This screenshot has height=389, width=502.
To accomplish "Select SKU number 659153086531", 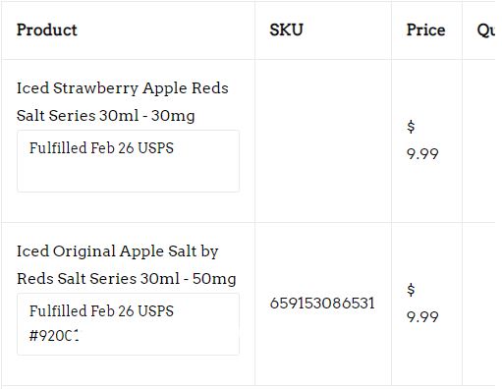I will (x=322, y=303).
